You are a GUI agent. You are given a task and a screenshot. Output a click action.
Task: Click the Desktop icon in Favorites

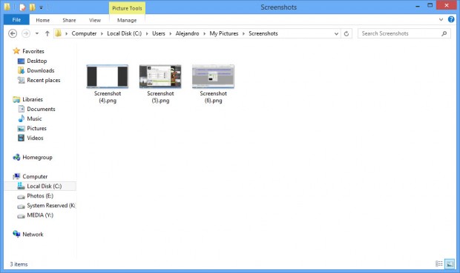pyautogui.click(x=21, y=61)
